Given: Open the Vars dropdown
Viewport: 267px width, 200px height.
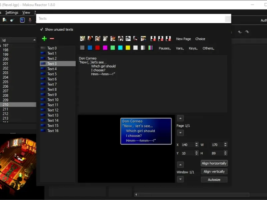Looking at the screenshot, I should coord(180,48).
